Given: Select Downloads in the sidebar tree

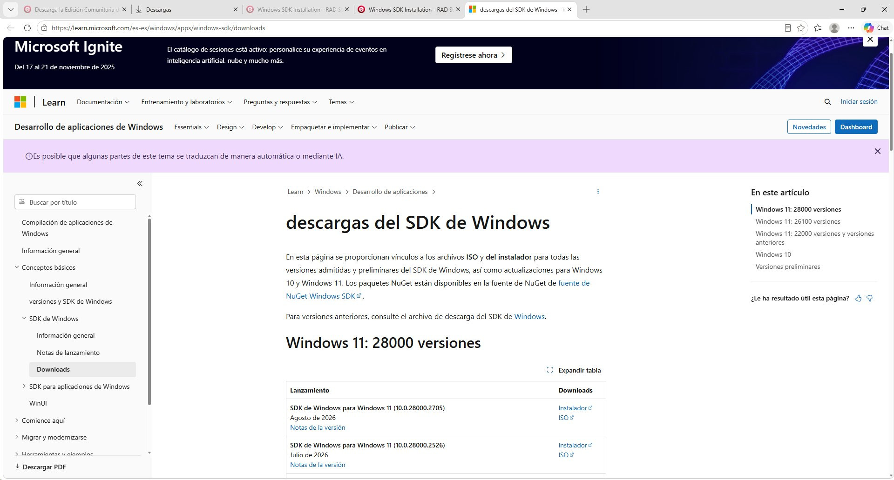Looking at the screenshot, I should [82, 369].
